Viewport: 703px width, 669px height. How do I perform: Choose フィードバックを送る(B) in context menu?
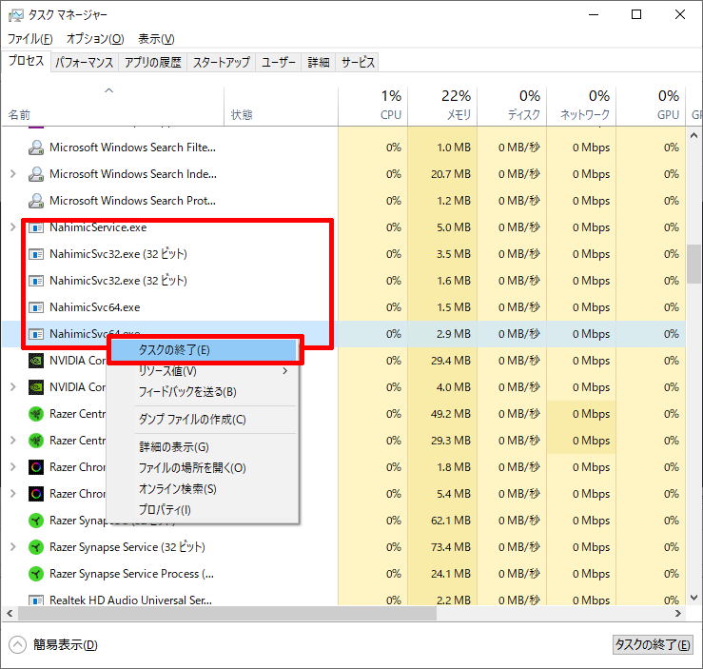pyautogui.click(x=204, y=392)
